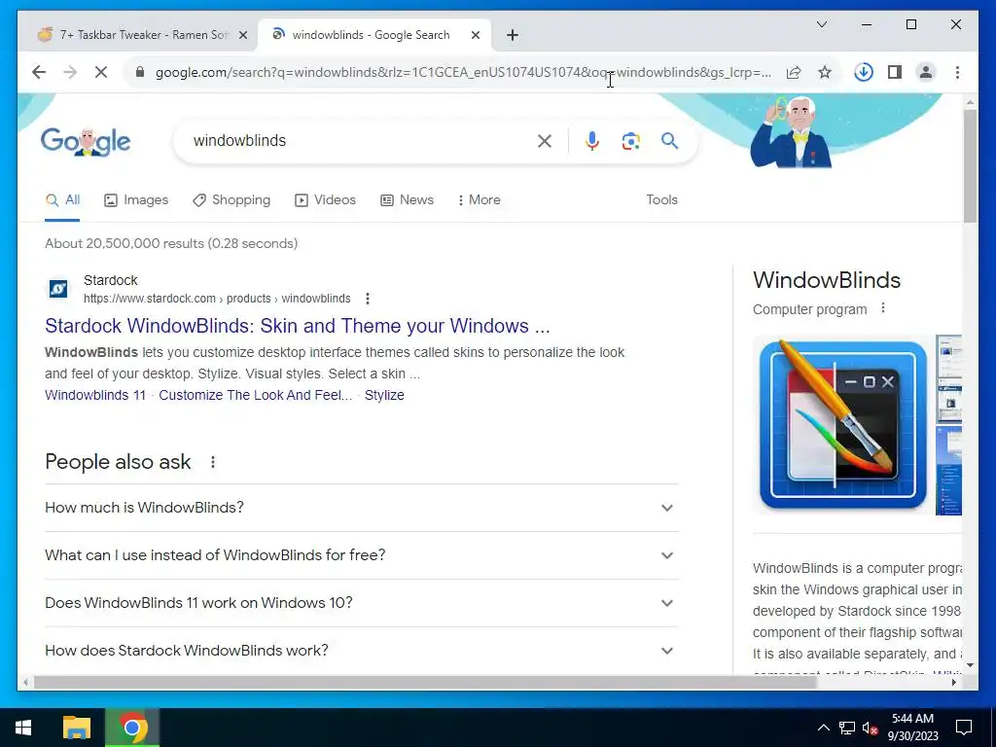The image size is (996, 747).
Task: Click the stardock.com URL breadcrumb
Action: click(x=217, y=299)
